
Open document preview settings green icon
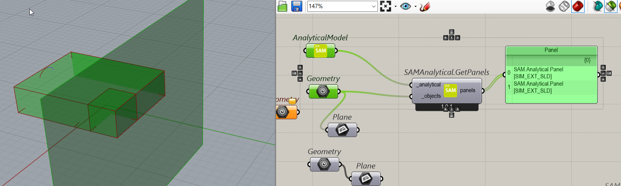(611, 6)
